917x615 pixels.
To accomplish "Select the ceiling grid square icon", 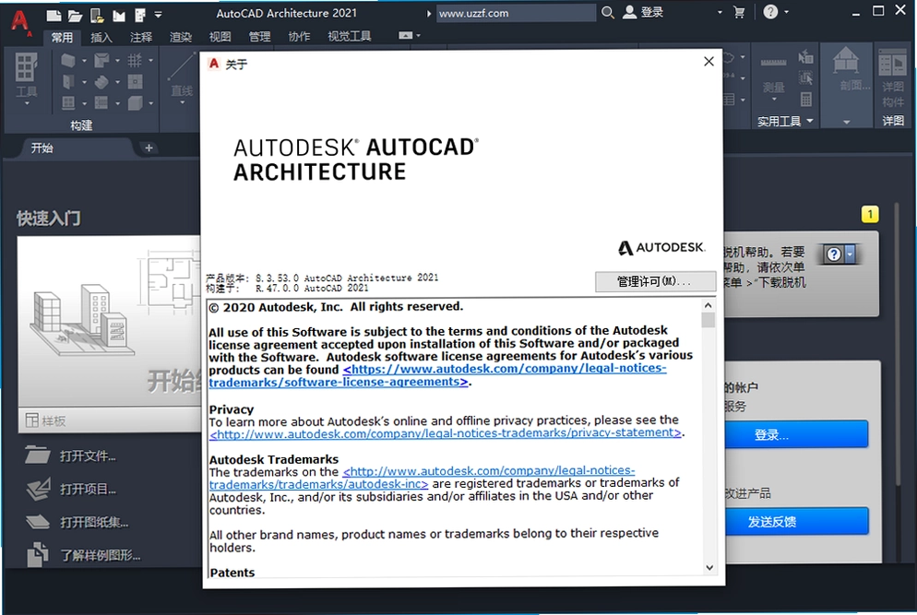I will [x=135, y=82].
